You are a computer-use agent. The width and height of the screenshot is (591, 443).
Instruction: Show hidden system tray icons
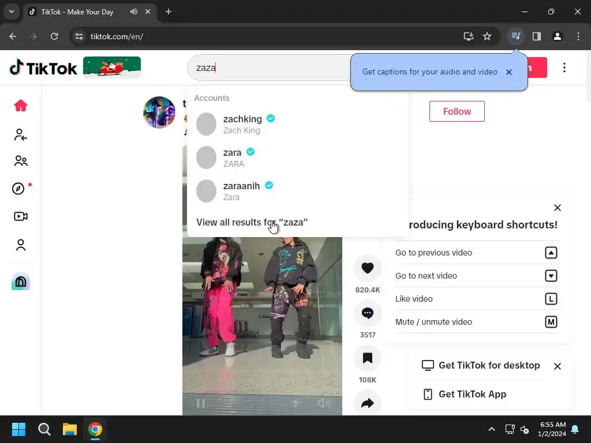(492, 429)
